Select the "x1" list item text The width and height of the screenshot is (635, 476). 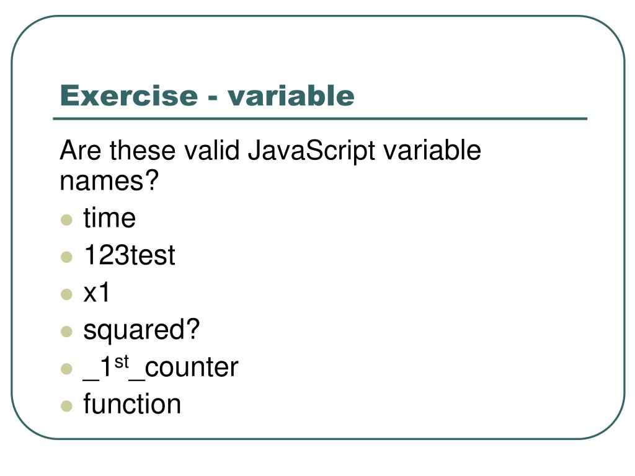[x=97, y=293]
